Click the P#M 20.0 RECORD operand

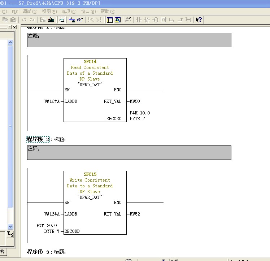point(48,228)
